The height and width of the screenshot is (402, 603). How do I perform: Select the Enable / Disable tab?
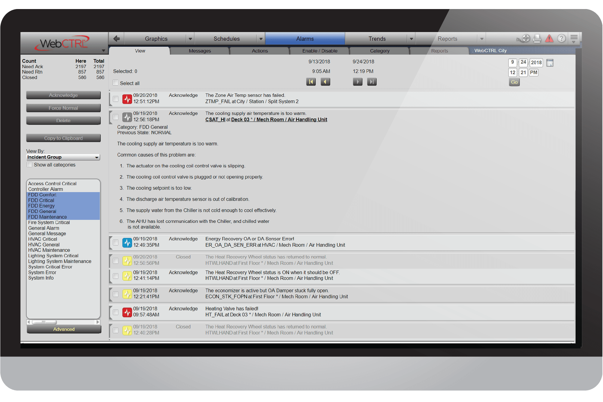(x=320, y=50)
